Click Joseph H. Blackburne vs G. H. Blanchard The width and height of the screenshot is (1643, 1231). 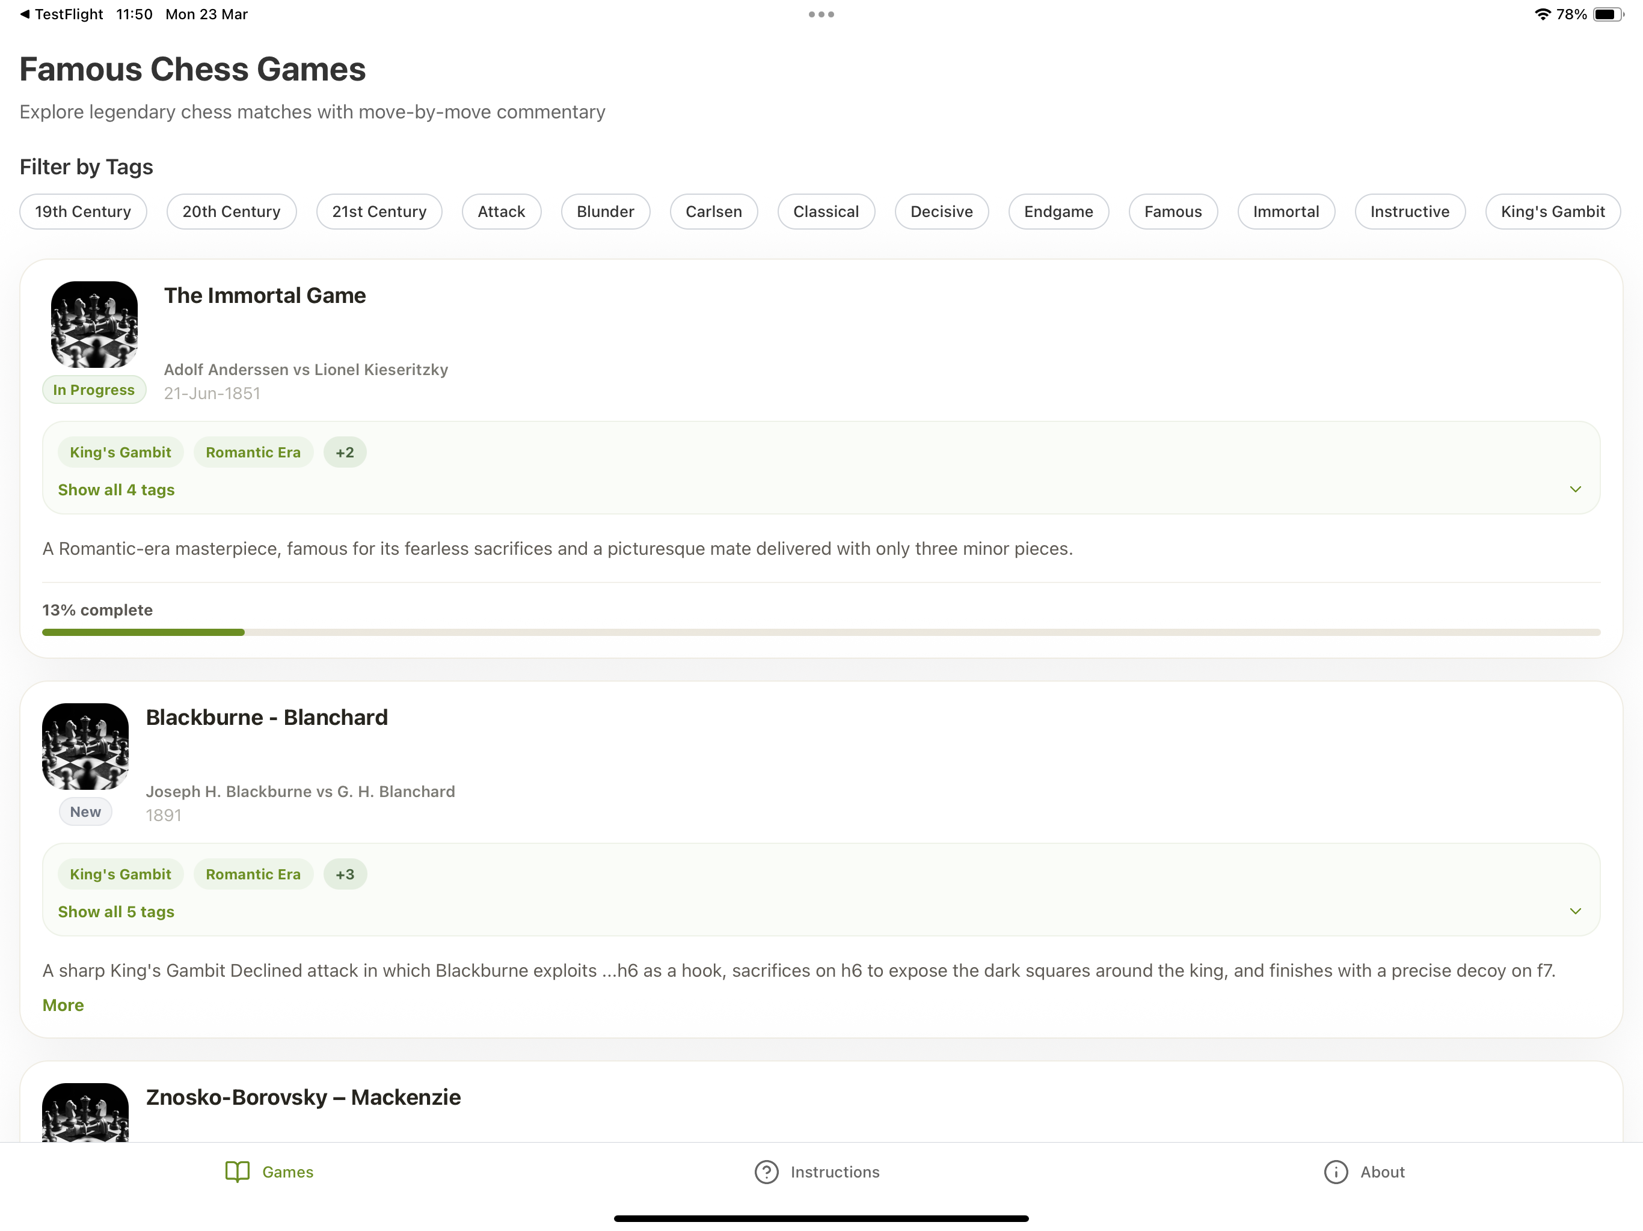(300, 792)
